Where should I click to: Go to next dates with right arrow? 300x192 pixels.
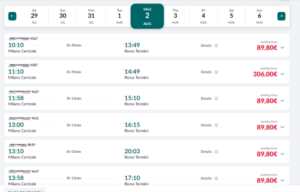(x=281, y=16)
